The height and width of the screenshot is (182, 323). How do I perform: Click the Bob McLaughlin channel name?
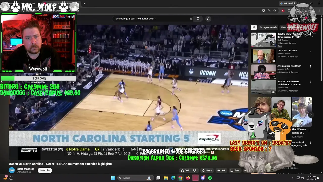click(284, 54)
